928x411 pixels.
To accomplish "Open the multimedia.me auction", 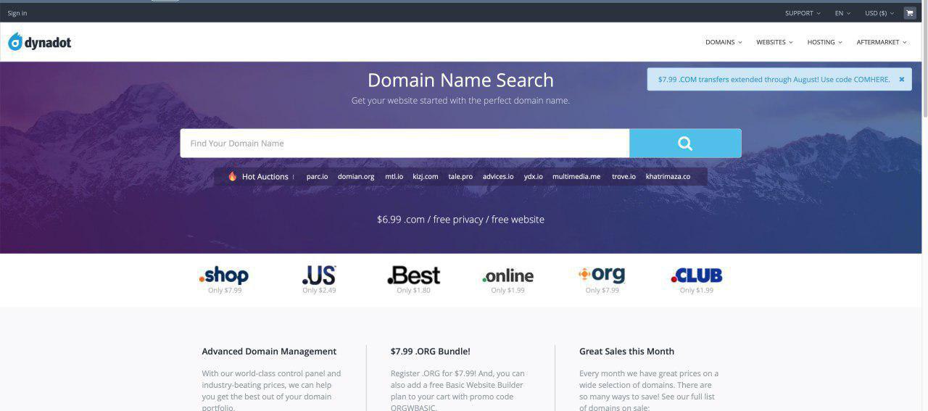I will tap(576, 176).
